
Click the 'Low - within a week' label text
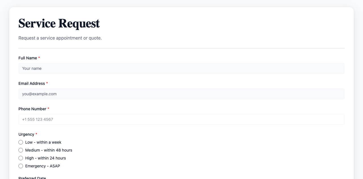click(43, 142)
